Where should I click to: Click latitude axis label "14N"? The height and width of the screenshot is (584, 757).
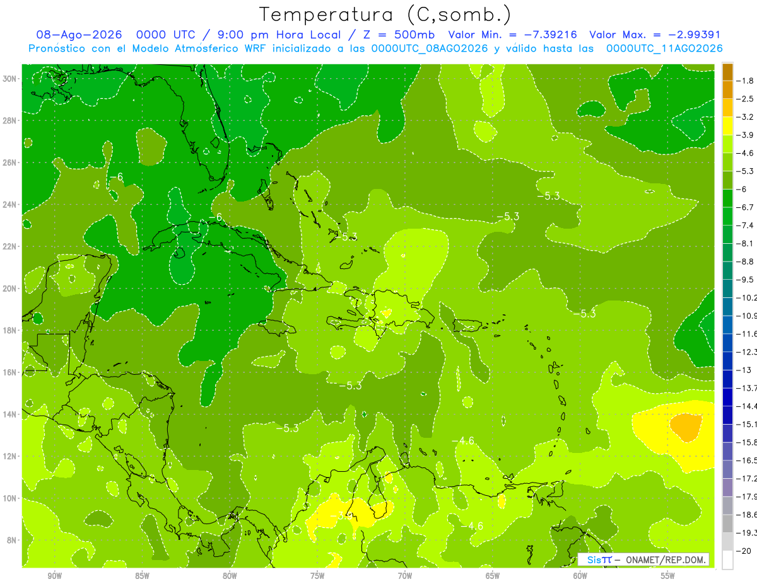(x=10, y=414)
